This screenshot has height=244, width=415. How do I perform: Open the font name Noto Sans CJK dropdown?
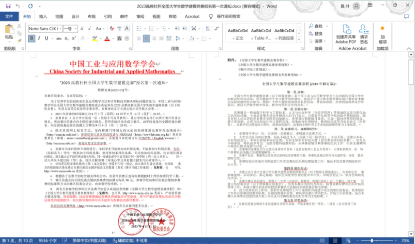(x=61, y=29)
